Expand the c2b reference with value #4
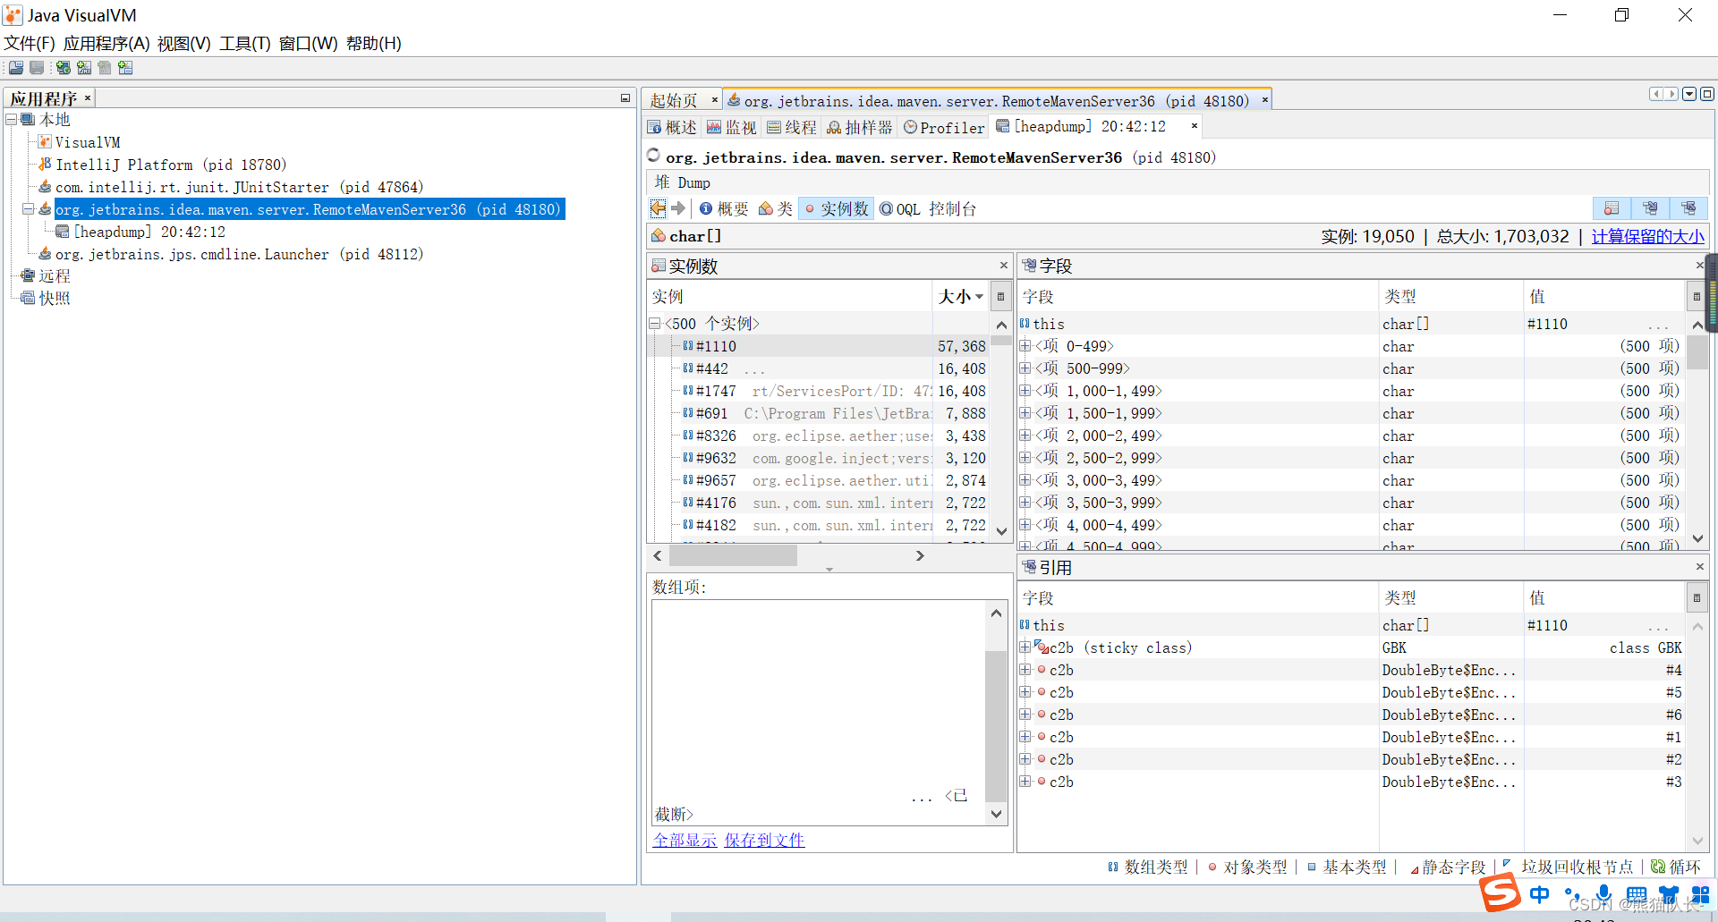Viewport: 1718px width, 922px height. point(1025,670)
